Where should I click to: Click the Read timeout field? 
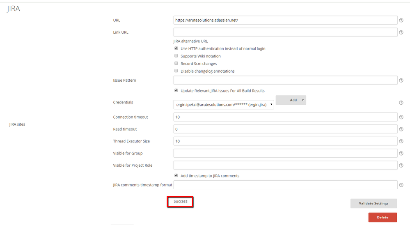point(285,129)
